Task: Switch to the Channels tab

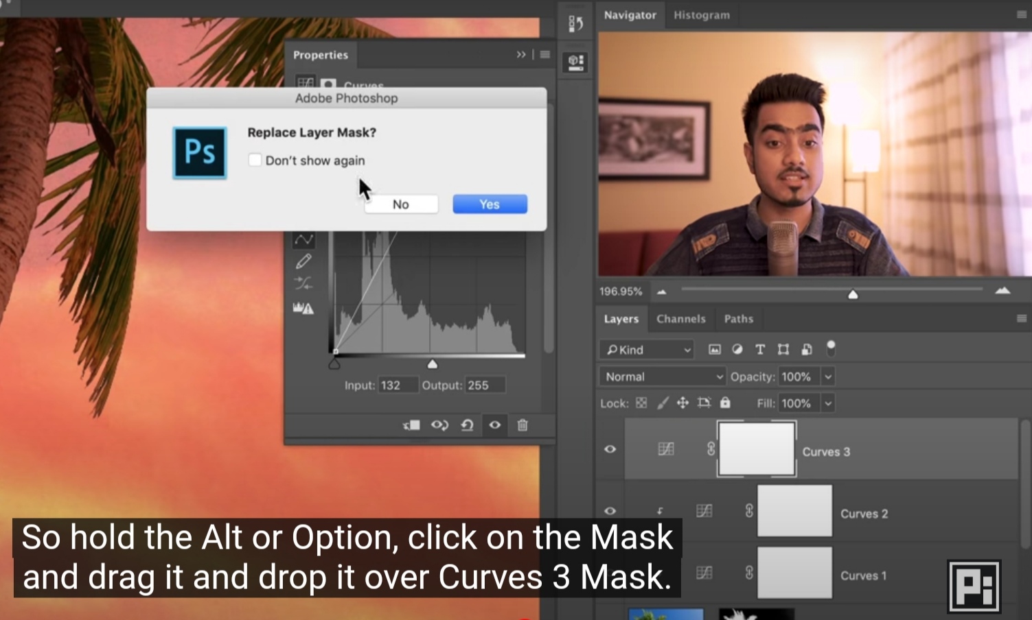Action: 680,318
